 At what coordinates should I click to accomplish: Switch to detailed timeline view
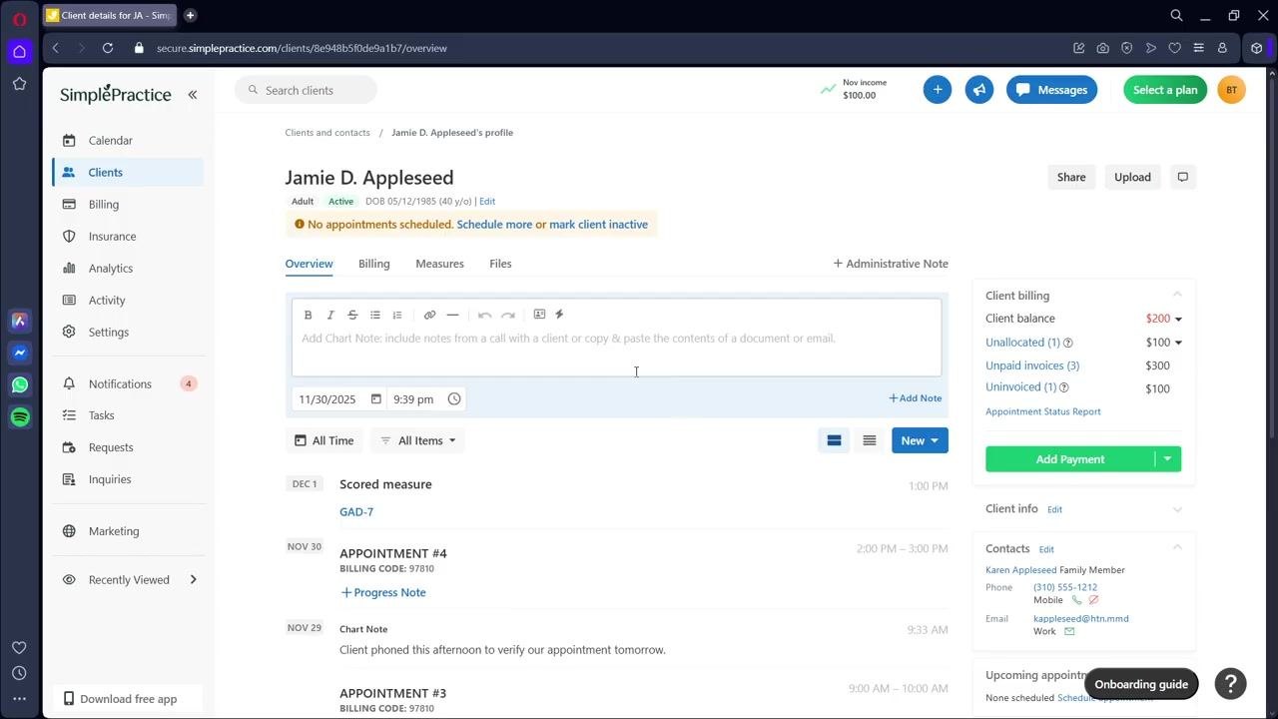point(834,440)
